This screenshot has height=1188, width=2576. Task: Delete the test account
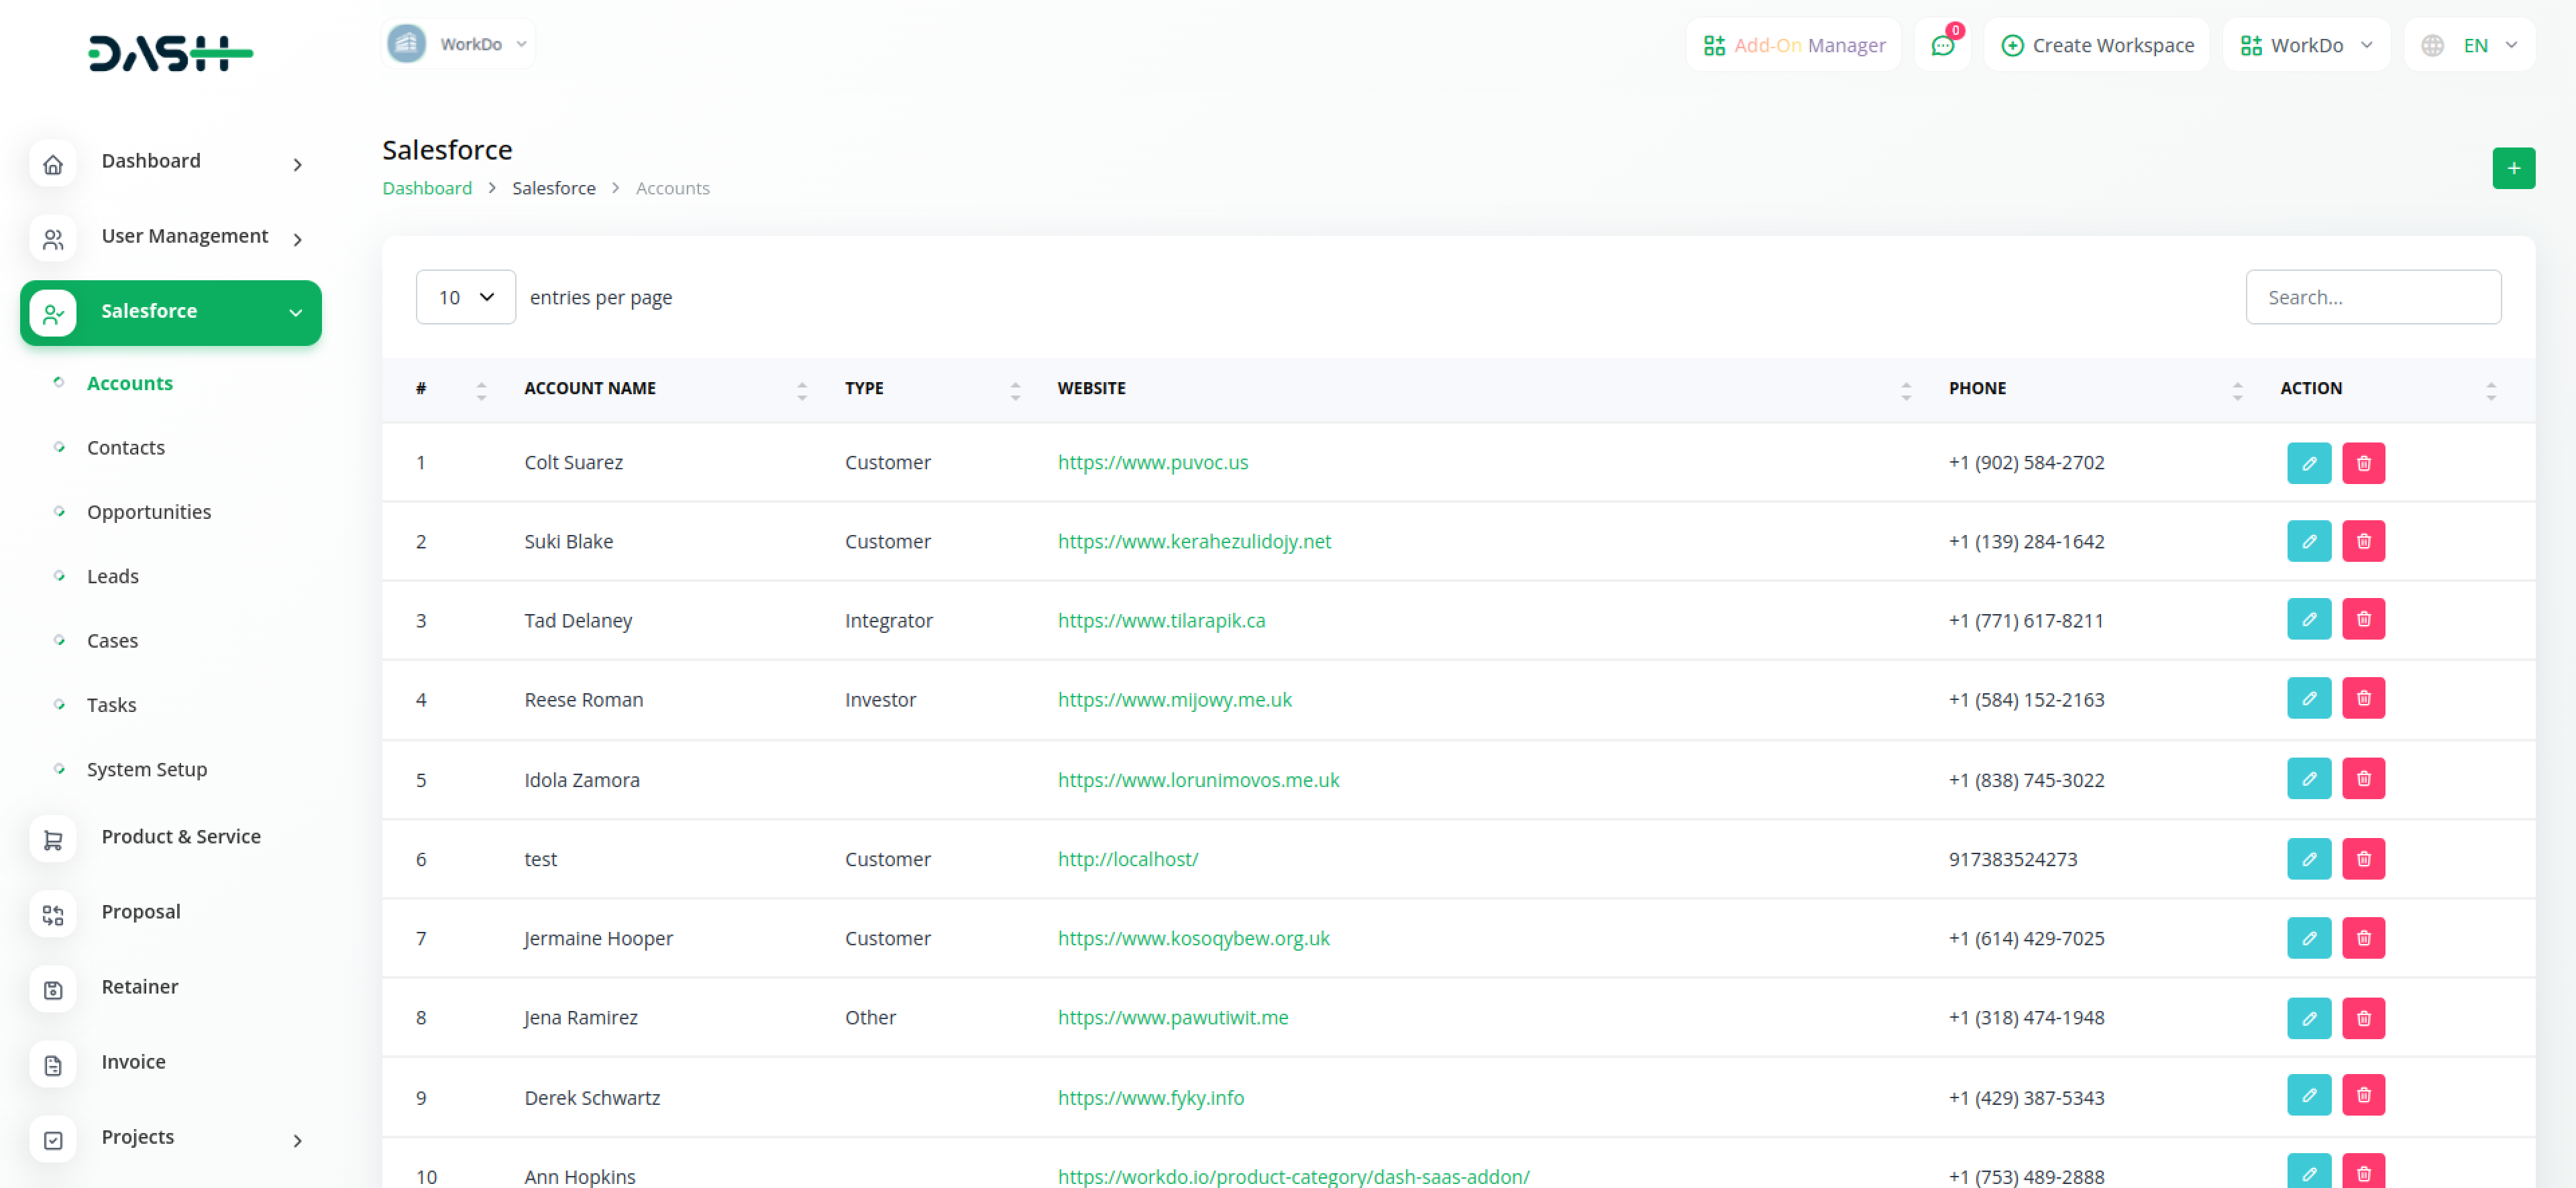pos(2363,858)
